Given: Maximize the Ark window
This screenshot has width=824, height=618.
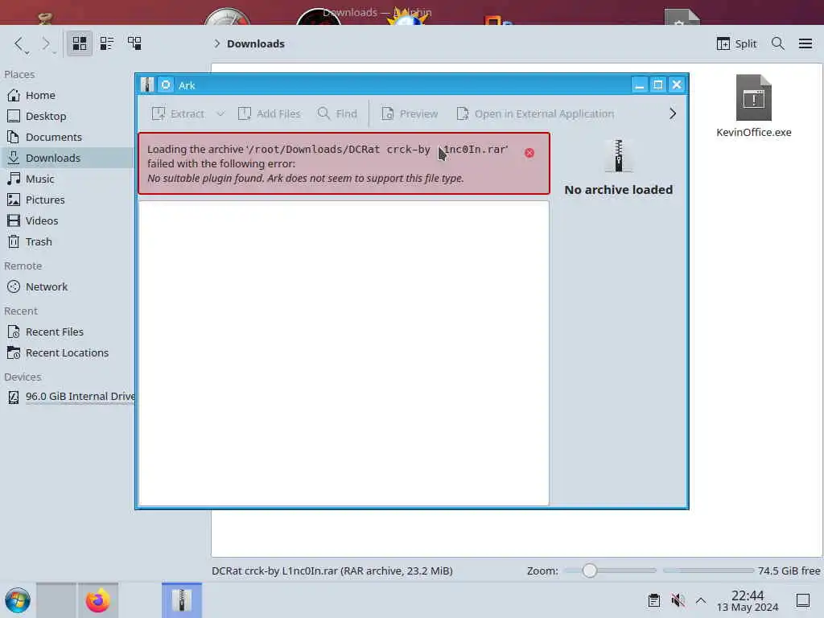Looking at the screenshot, I should click(658, 84).
